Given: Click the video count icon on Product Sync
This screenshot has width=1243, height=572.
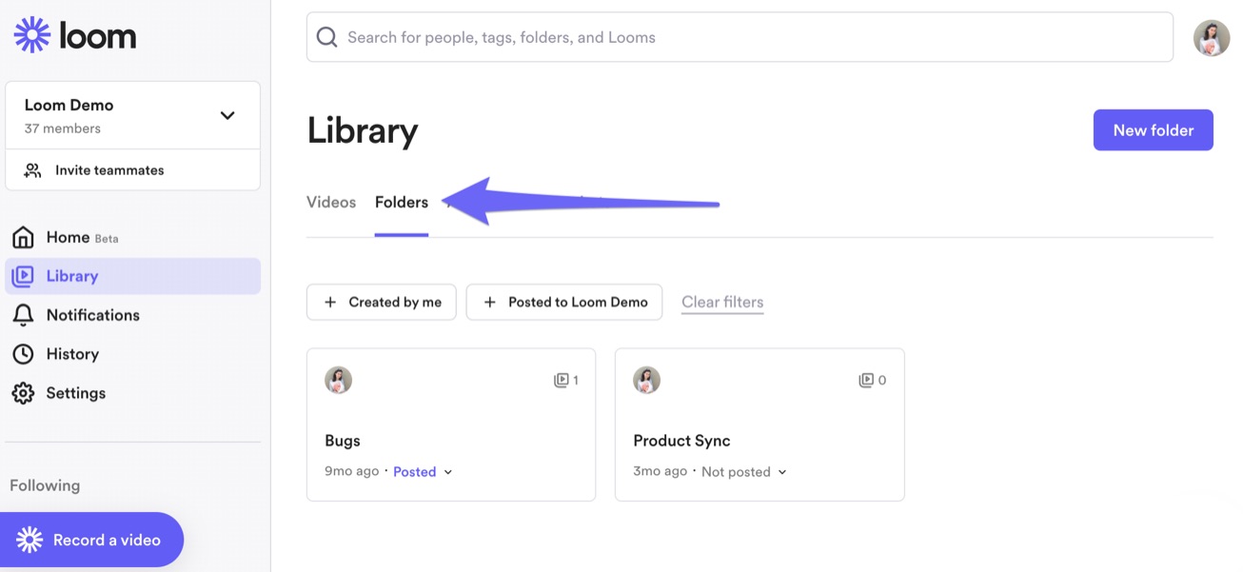Looking at the screenshot, I should 866,380.
